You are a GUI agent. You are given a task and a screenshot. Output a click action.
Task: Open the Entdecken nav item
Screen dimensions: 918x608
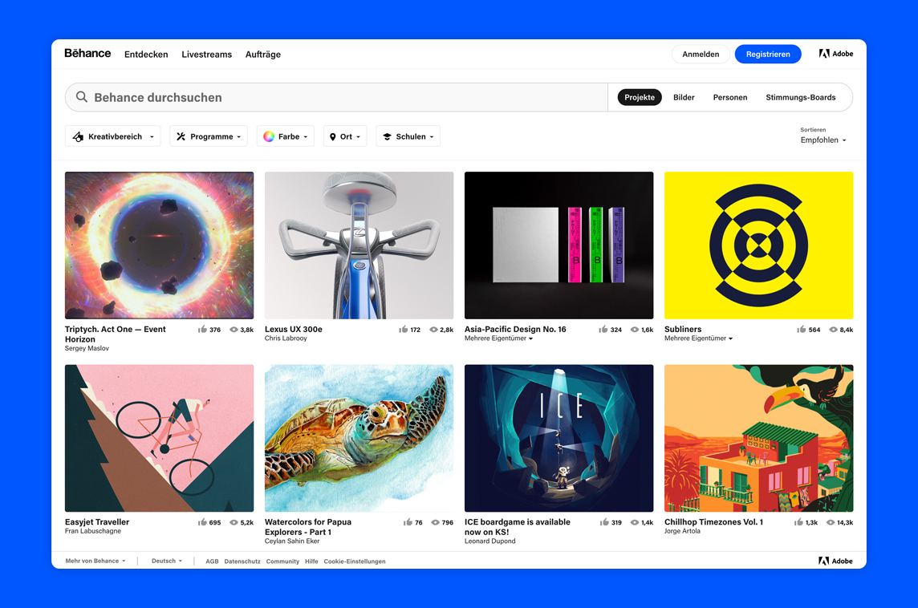(146, 55)
